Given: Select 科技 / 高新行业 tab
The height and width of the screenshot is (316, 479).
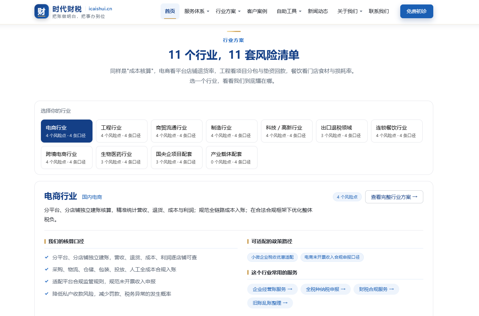Looking at the screenshot, I should (x=287, y=131).
